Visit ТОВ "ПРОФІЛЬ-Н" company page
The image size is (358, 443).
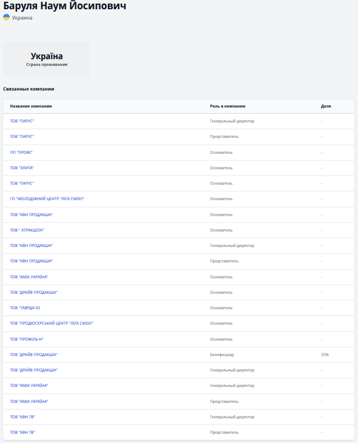coord(28,339)
